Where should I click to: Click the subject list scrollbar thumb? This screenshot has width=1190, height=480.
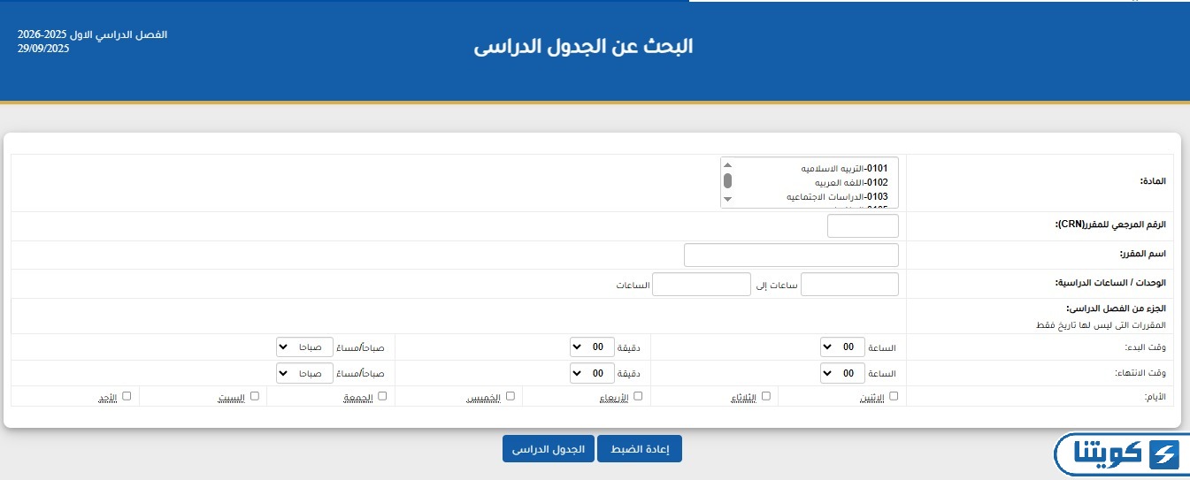[x=727, y=181]
